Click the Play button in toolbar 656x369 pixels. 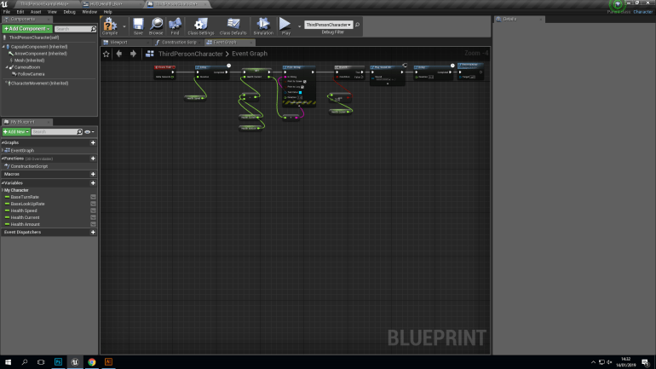click(x=285, y=26)
